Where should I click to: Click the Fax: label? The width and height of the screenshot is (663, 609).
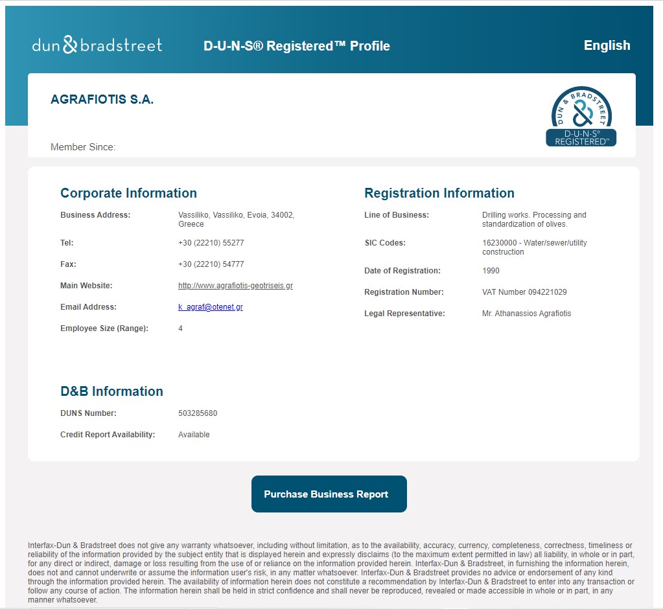pos(68,264)
